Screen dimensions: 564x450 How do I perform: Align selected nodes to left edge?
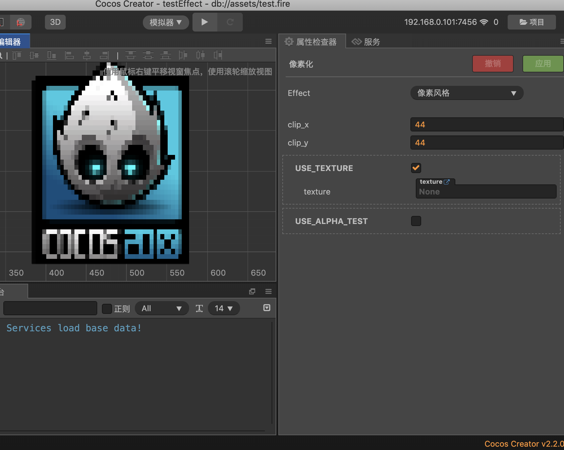point(69,55)
